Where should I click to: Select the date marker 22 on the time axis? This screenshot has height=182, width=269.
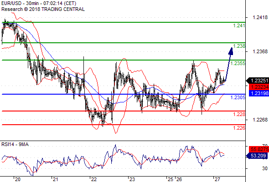tap(93, 179)
